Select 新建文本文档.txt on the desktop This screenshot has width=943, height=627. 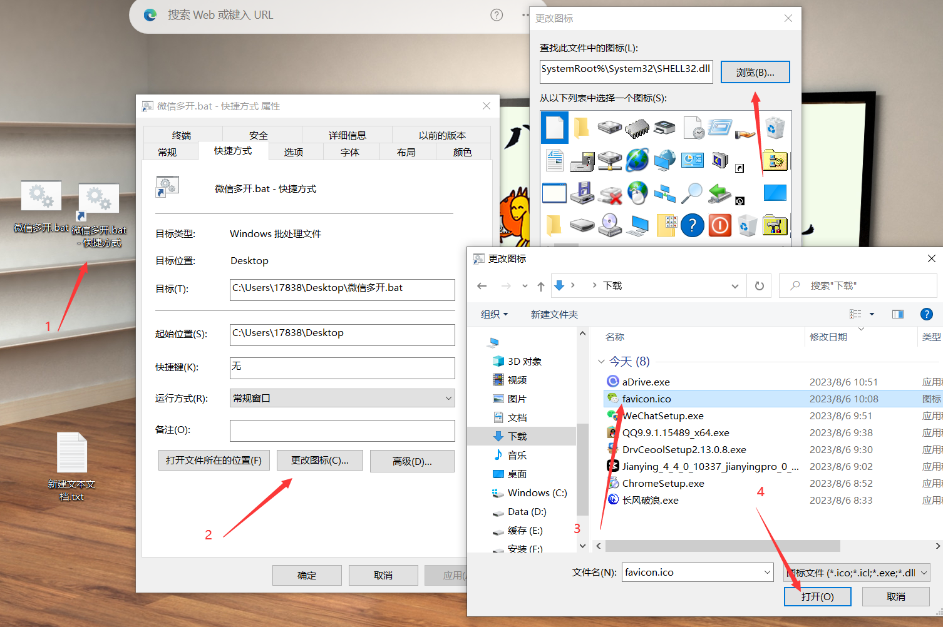pyautogui.click(x=71, y=466)
